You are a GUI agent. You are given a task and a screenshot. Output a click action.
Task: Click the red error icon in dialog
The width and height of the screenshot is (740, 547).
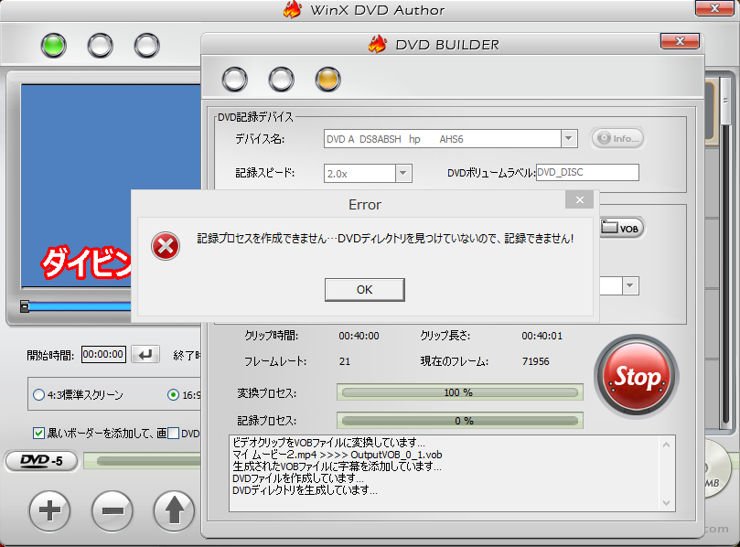click(166, 246)
